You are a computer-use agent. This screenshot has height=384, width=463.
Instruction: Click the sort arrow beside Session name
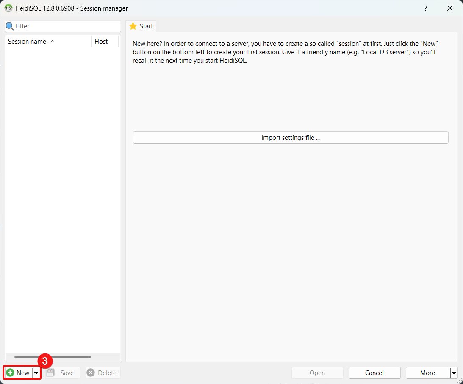pos(53,41)
